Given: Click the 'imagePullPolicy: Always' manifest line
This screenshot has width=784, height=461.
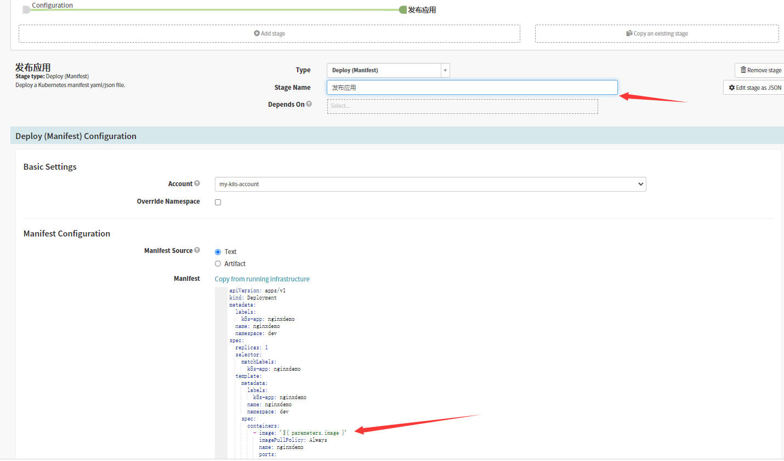Looking at the screenshot, I should click(293, 440).
